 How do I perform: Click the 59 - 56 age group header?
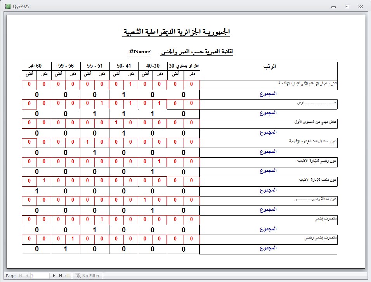[x=66, y=66]
